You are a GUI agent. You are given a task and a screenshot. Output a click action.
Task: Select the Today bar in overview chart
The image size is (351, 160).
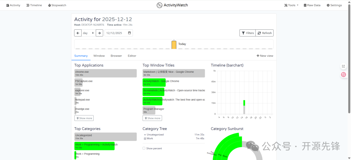pos(174,45)
